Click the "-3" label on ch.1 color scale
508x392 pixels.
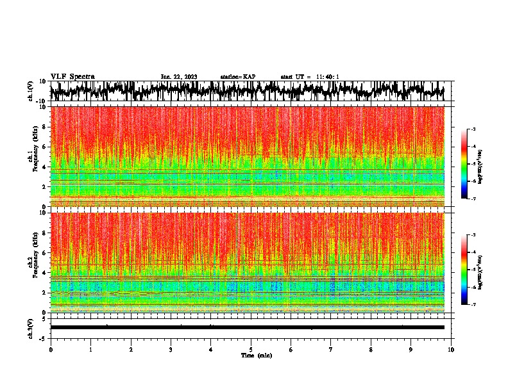tap(473, 129)
